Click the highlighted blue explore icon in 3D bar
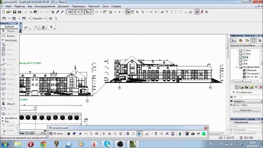This screenshot has height=148, width=263. [139, 134]
